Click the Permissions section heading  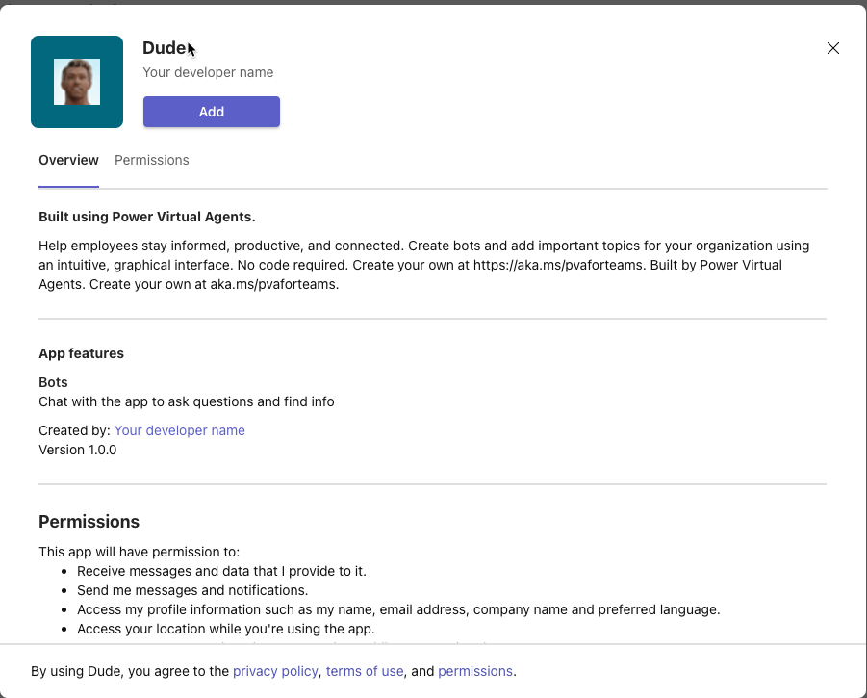89,521
